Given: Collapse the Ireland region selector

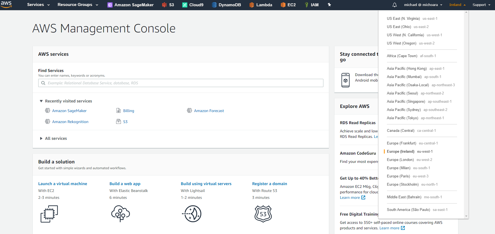Looking at the screenshot, I should point(457,5).
